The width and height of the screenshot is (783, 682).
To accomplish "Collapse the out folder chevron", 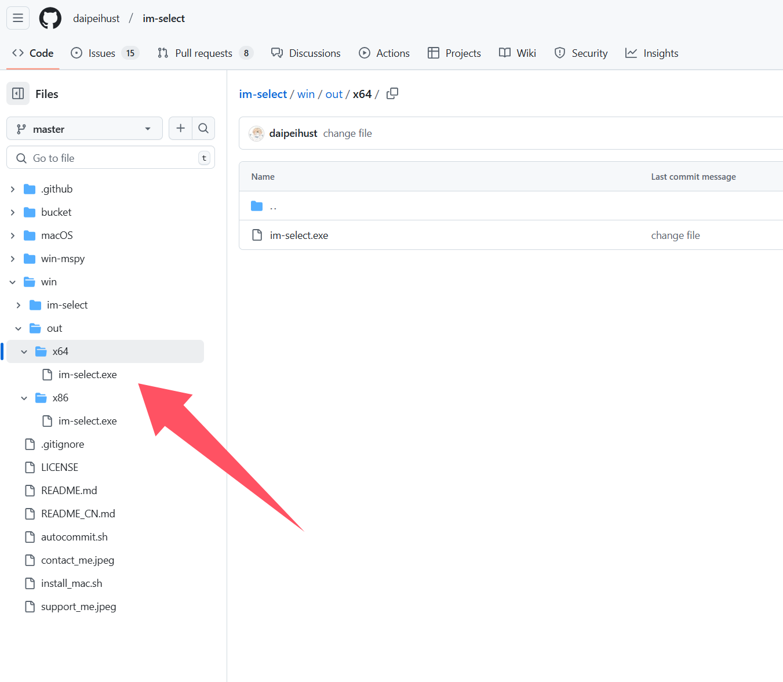I will point(18,328).
